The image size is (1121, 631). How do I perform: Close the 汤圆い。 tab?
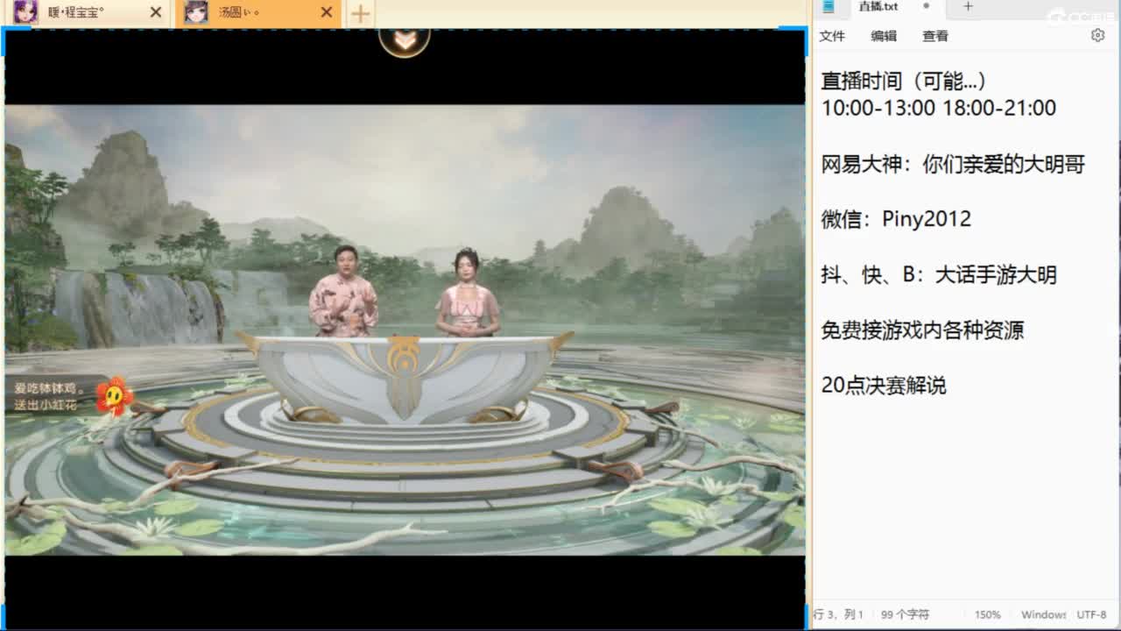click(326, 12)
